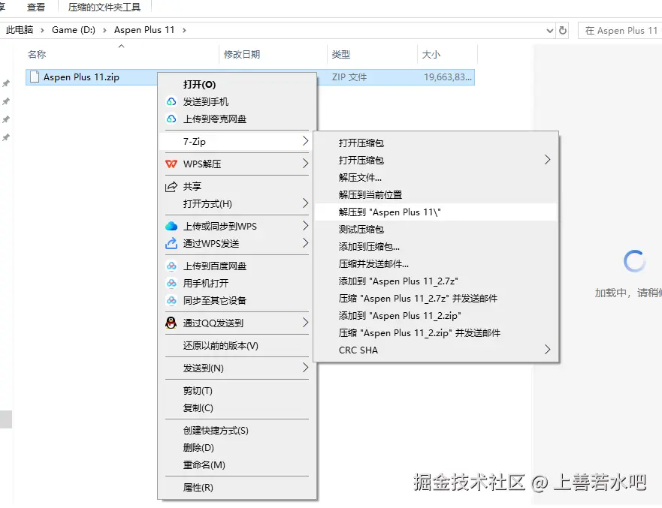The image size is (662, 508).
Task: Sort by 大小 column header
Action: (431, 54)
